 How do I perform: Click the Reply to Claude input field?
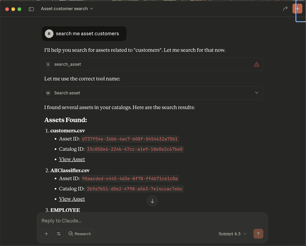tap(152, 221)
